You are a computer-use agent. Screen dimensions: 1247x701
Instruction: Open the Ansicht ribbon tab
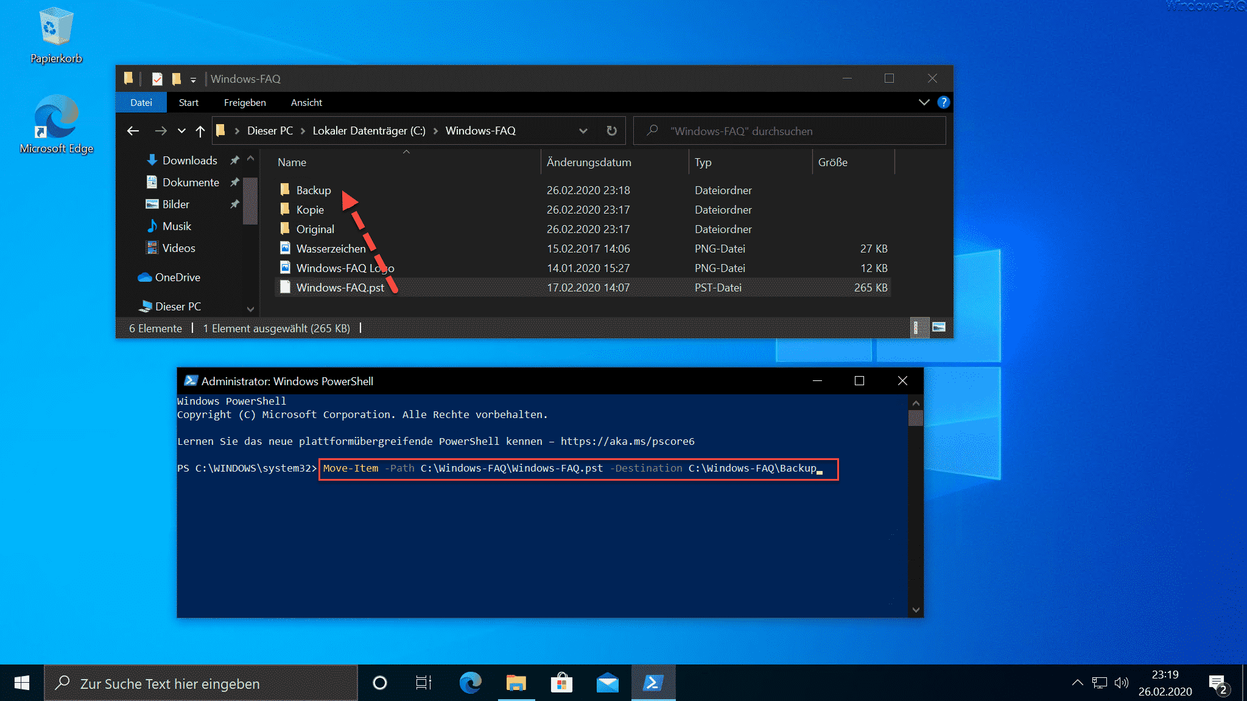point(306,102)
